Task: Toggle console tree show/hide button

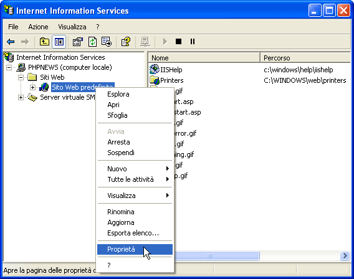Action: tap(59, 42)
